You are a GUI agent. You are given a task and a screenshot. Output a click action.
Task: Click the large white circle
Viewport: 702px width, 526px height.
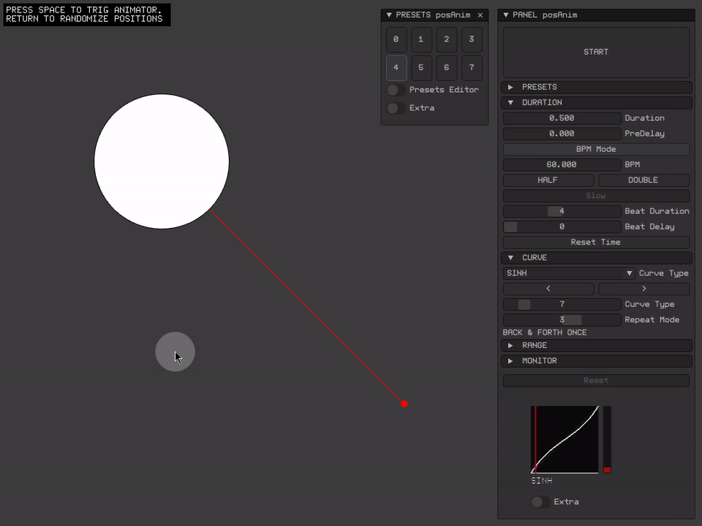(162, 161)
